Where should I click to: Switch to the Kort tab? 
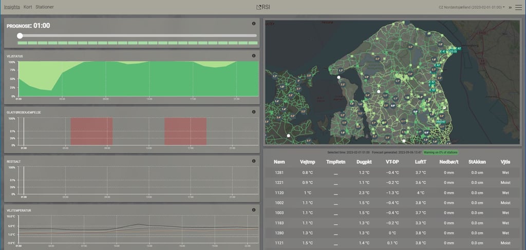(28, 7)
